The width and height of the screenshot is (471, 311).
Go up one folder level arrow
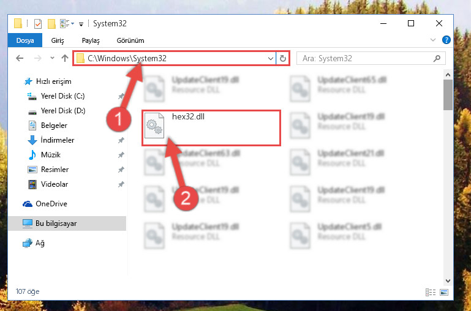(65, 58)
